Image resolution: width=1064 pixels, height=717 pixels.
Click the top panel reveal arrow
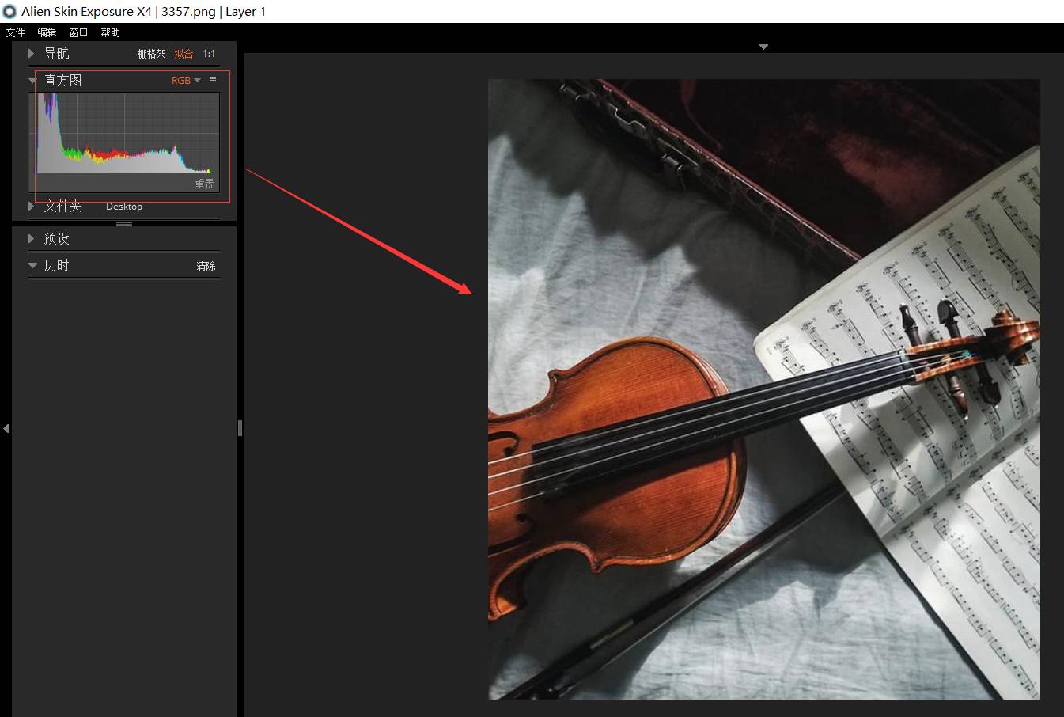763,47
